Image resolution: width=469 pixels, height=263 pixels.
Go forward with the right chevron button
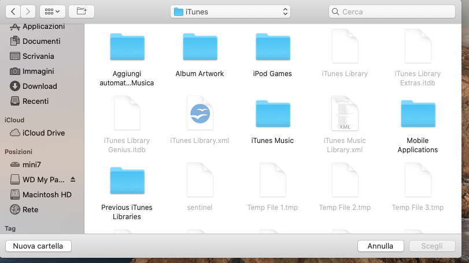(28, 12)
